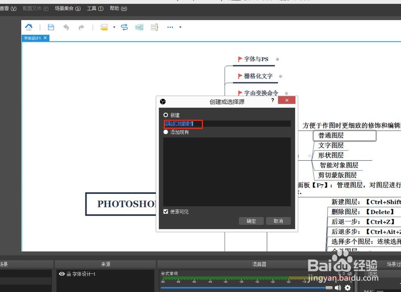The image size is (401, 292).
Task: Click the 后退多步 shortcut text
Action: [366, 232]
